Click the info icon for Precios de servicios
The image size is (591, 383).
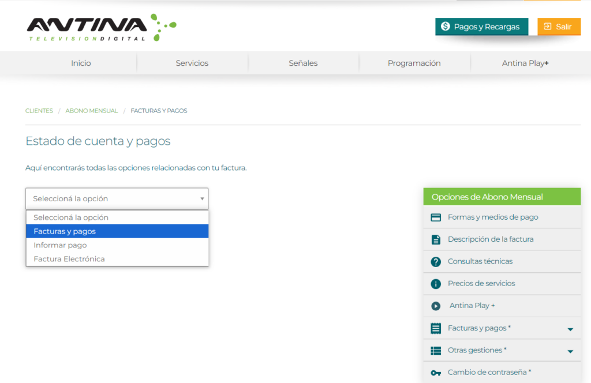point(436,284)
